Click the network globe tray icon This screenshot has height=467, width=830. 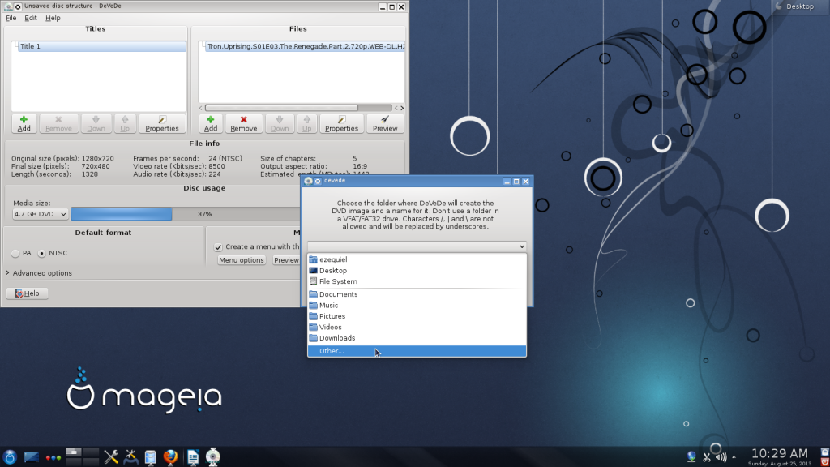691,456
